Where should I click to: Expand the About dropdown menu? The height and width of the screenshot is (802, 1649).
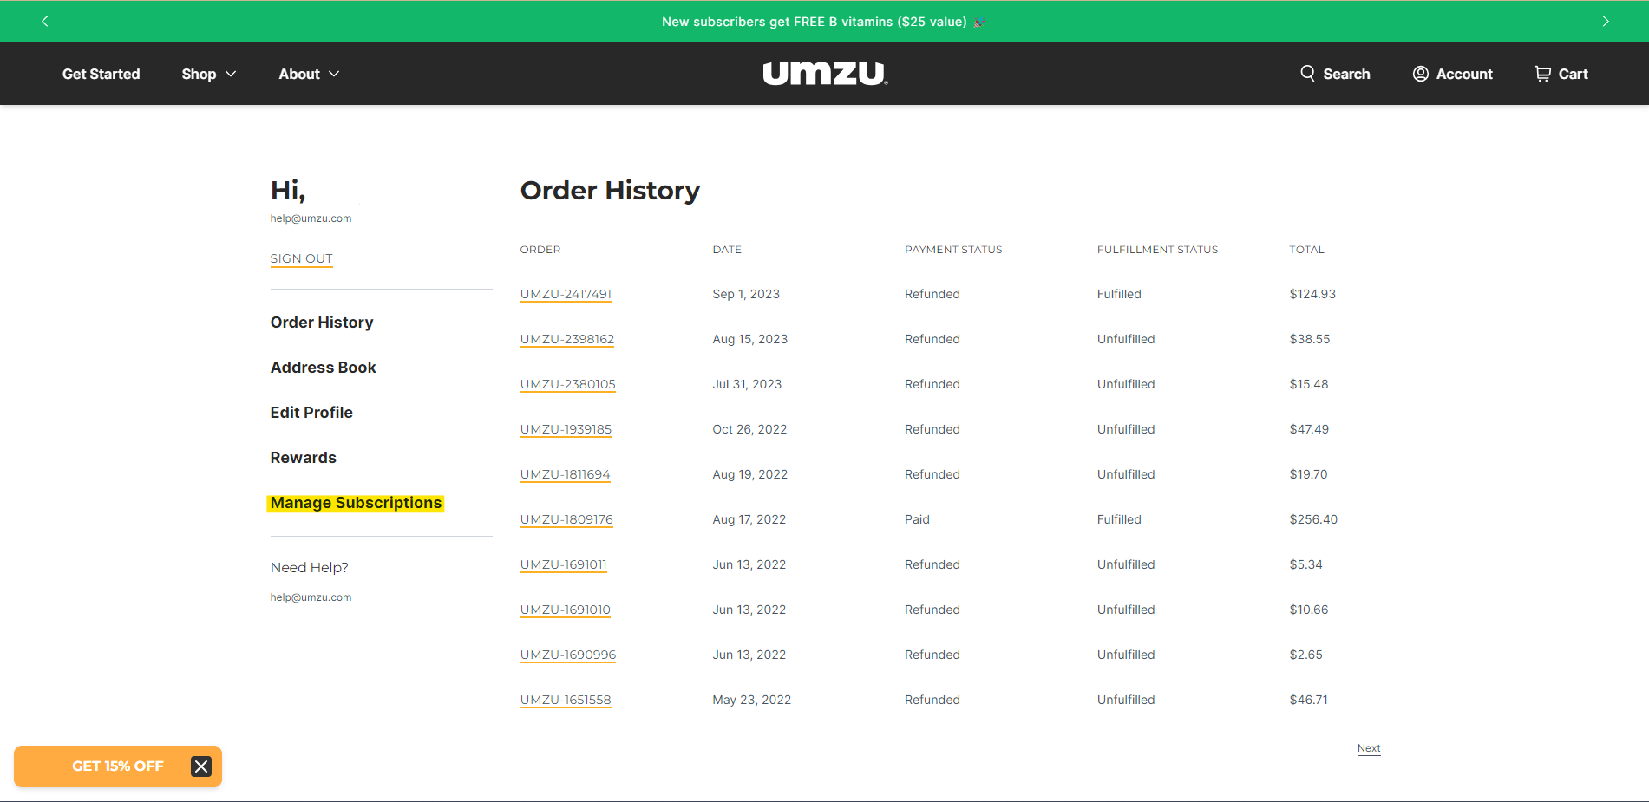tap(308, 74)
